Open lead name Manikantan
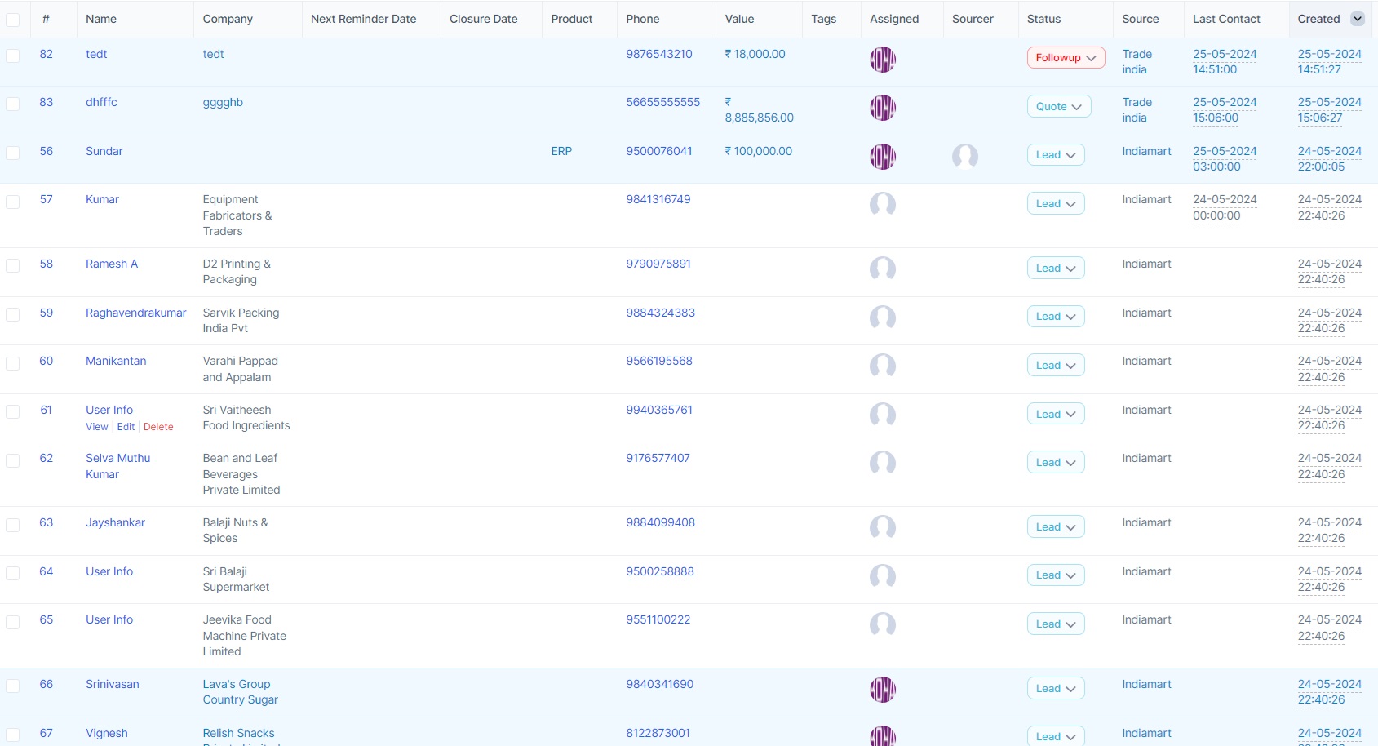The width and height of the screenshot is (1378, 746). [x=116, y=361]
